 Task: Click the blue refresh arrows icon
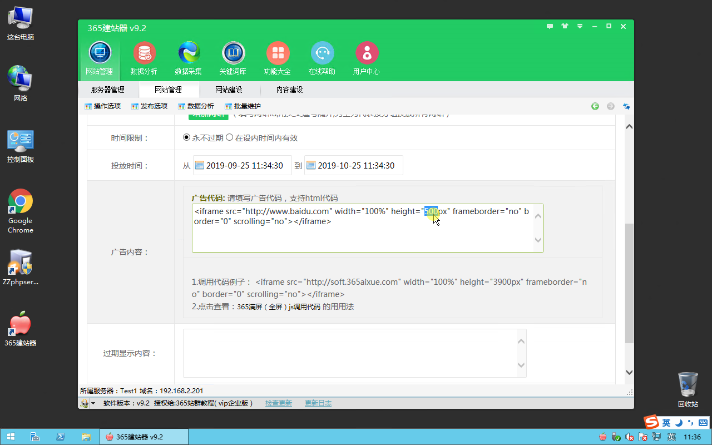click(626, 106)
